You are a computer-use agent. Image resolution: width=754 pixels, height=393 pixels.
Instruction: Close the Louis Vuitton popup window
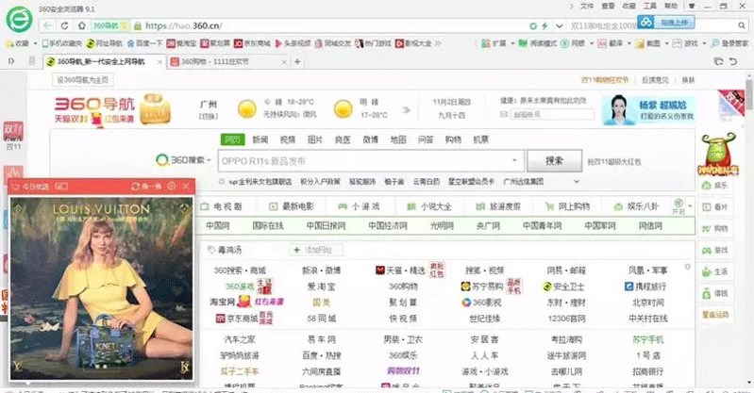point(187,187)
